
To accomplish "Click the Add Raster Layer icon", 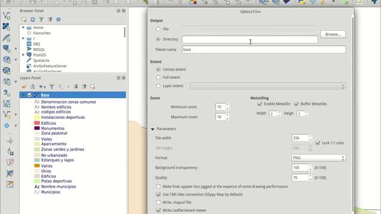I will pos(7,27).
